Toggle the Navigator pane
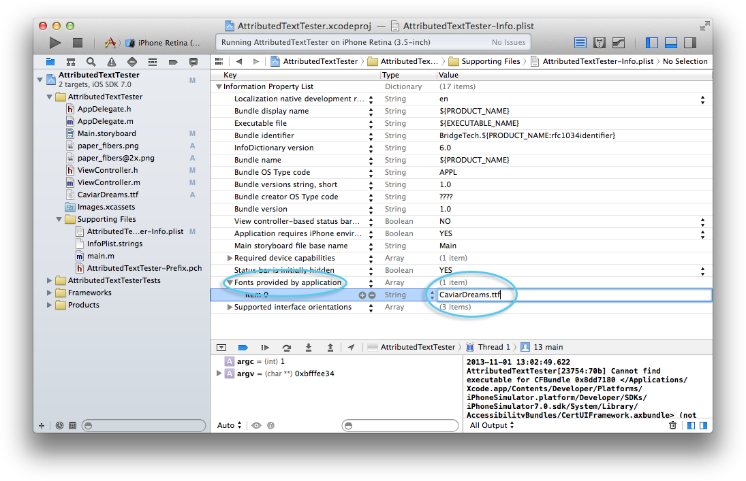746x481 pixels. (652, 43)
